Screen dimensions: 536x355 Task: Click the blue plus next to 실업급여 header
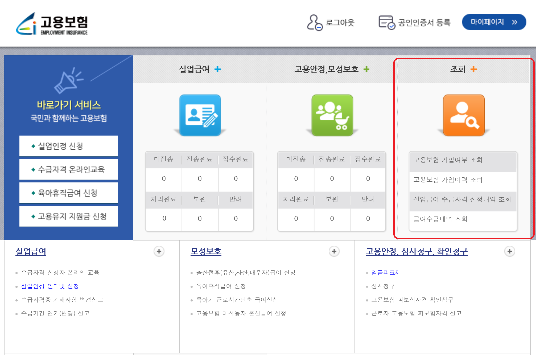pos(218,69)
